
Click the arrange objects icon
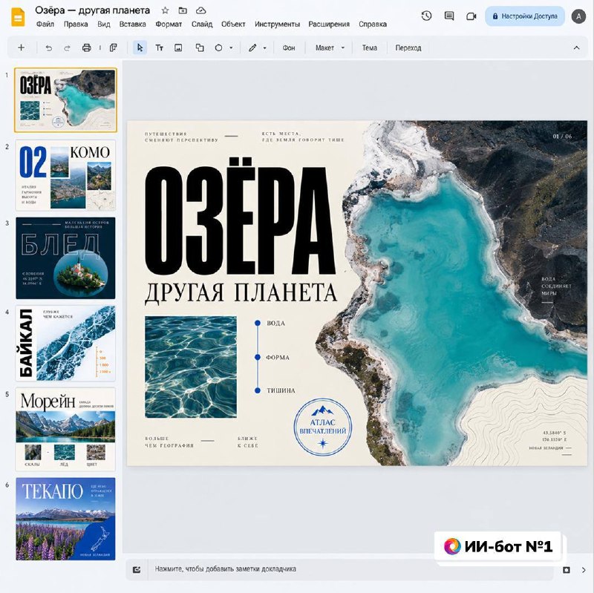click(200, 47)
